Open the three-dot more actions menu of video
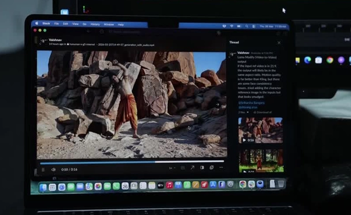This screenshot has height=215, width=351. pos(221,168)
